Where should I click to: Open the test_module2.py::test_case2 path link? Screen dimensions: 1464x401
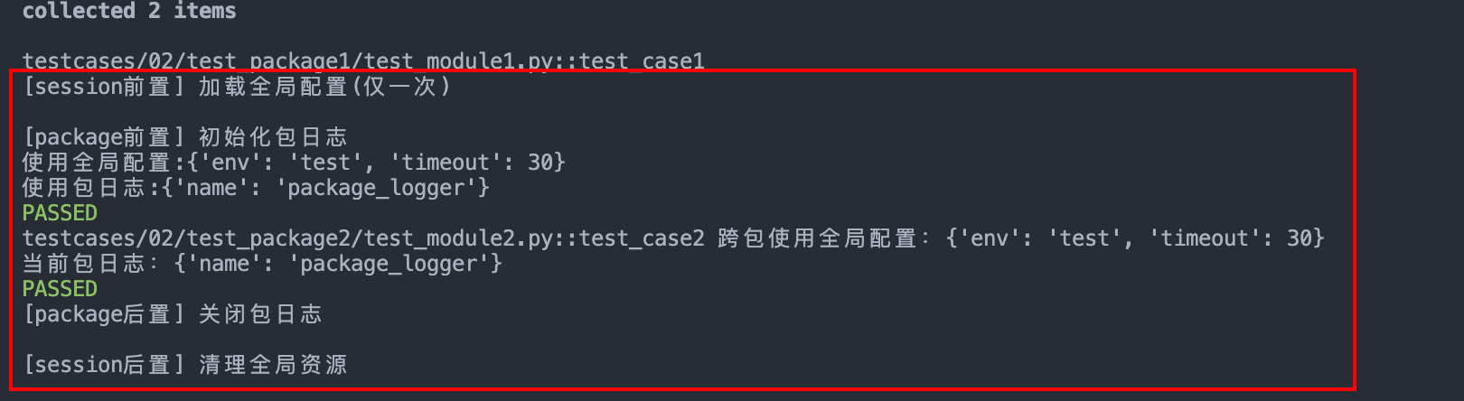pyautogui.click(x=363, y=238)
